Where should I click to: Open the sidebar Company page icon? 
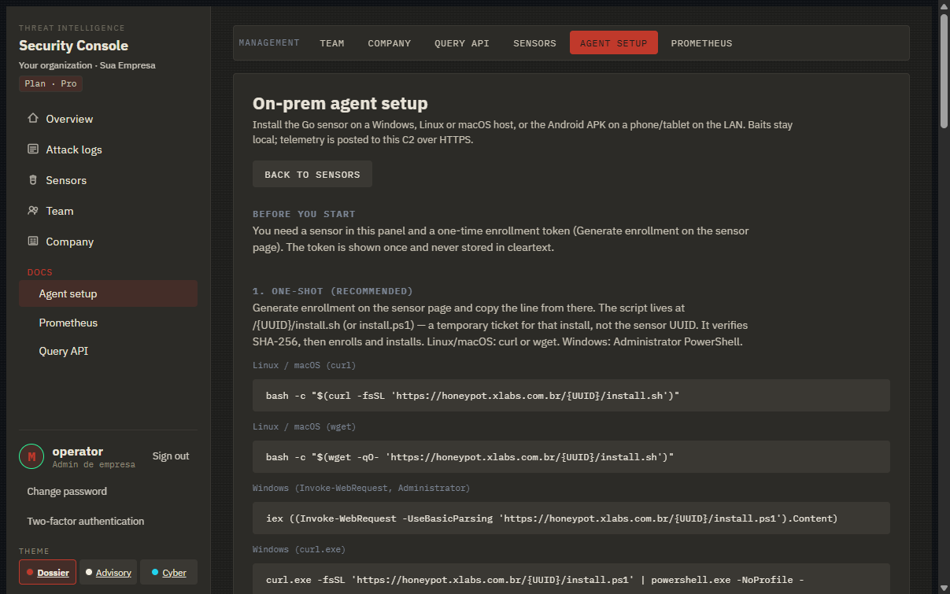coord(33,242)
